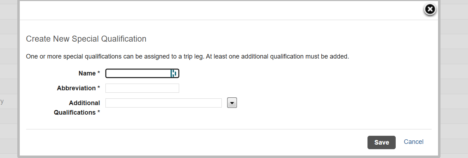Image resolution: width=468 pixels, height=158 pixels.
Task: Click the trip leg instruction text
Action: (x=187, y=56)
